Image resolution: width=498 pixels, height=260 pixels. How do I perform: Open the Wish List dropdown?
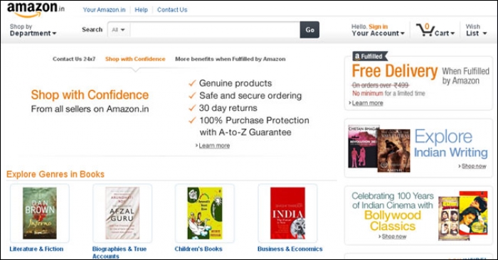476,30
